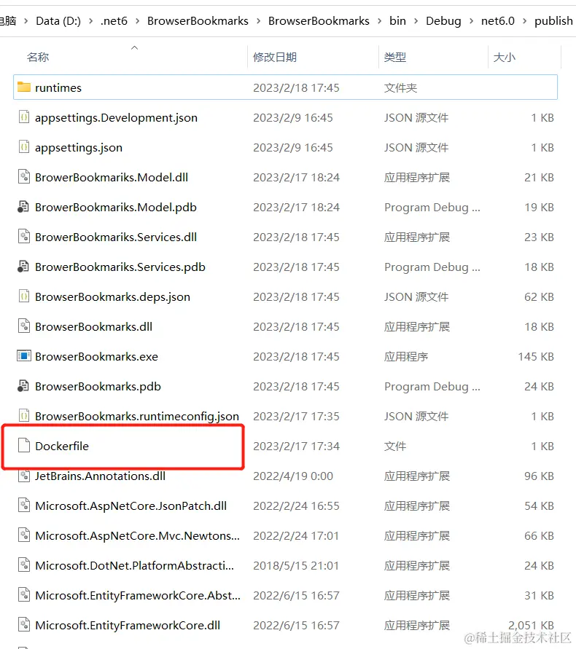576x649 pixels.
Task: Select BrowerBookmariks.Services.pdb file name
Action: pos(120,267)
